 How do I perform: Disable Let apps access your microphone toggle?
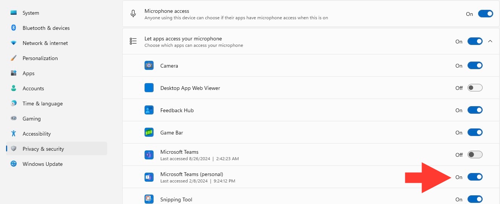tap(475, 41)
